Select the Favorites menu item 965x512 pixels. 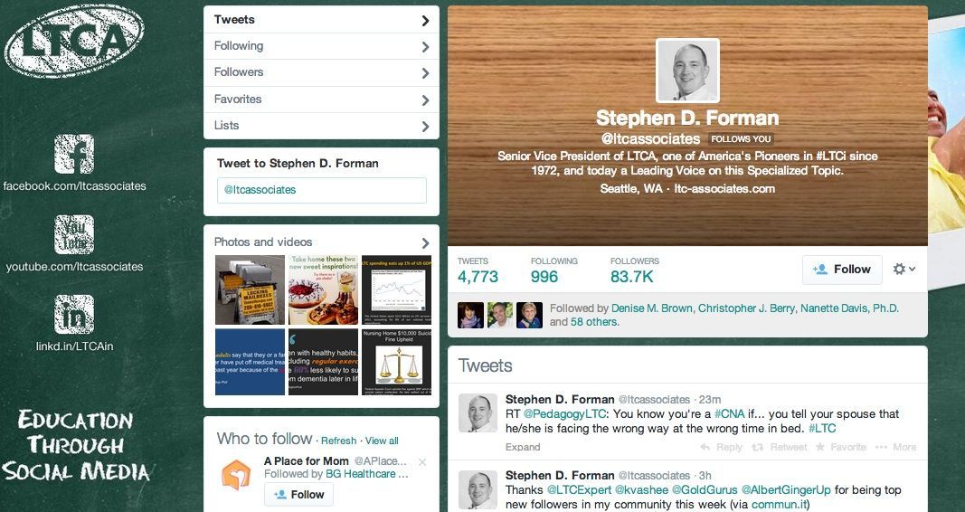click(x=321, y=100)
